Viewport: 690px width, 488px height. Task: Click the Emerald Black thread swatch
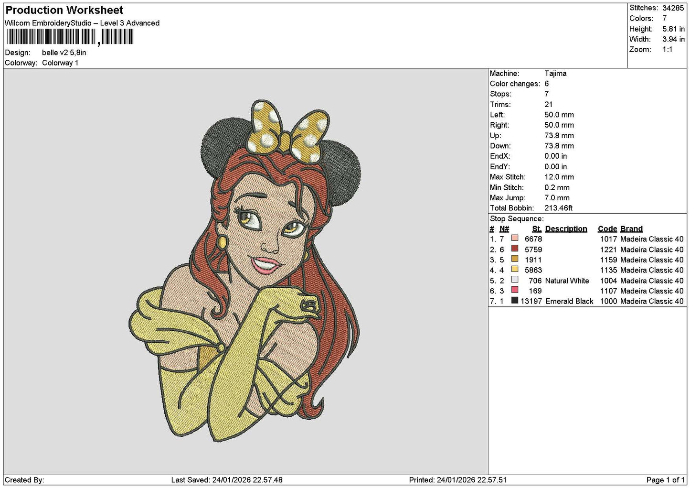(x=515, y=301)
